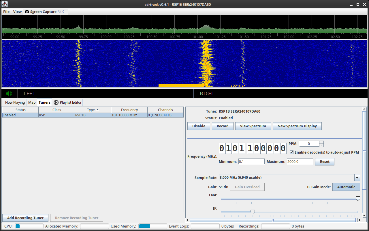Screen dimensions: 369x231
Task: Switch to the Now Playing tab
Action: [15, 103]
